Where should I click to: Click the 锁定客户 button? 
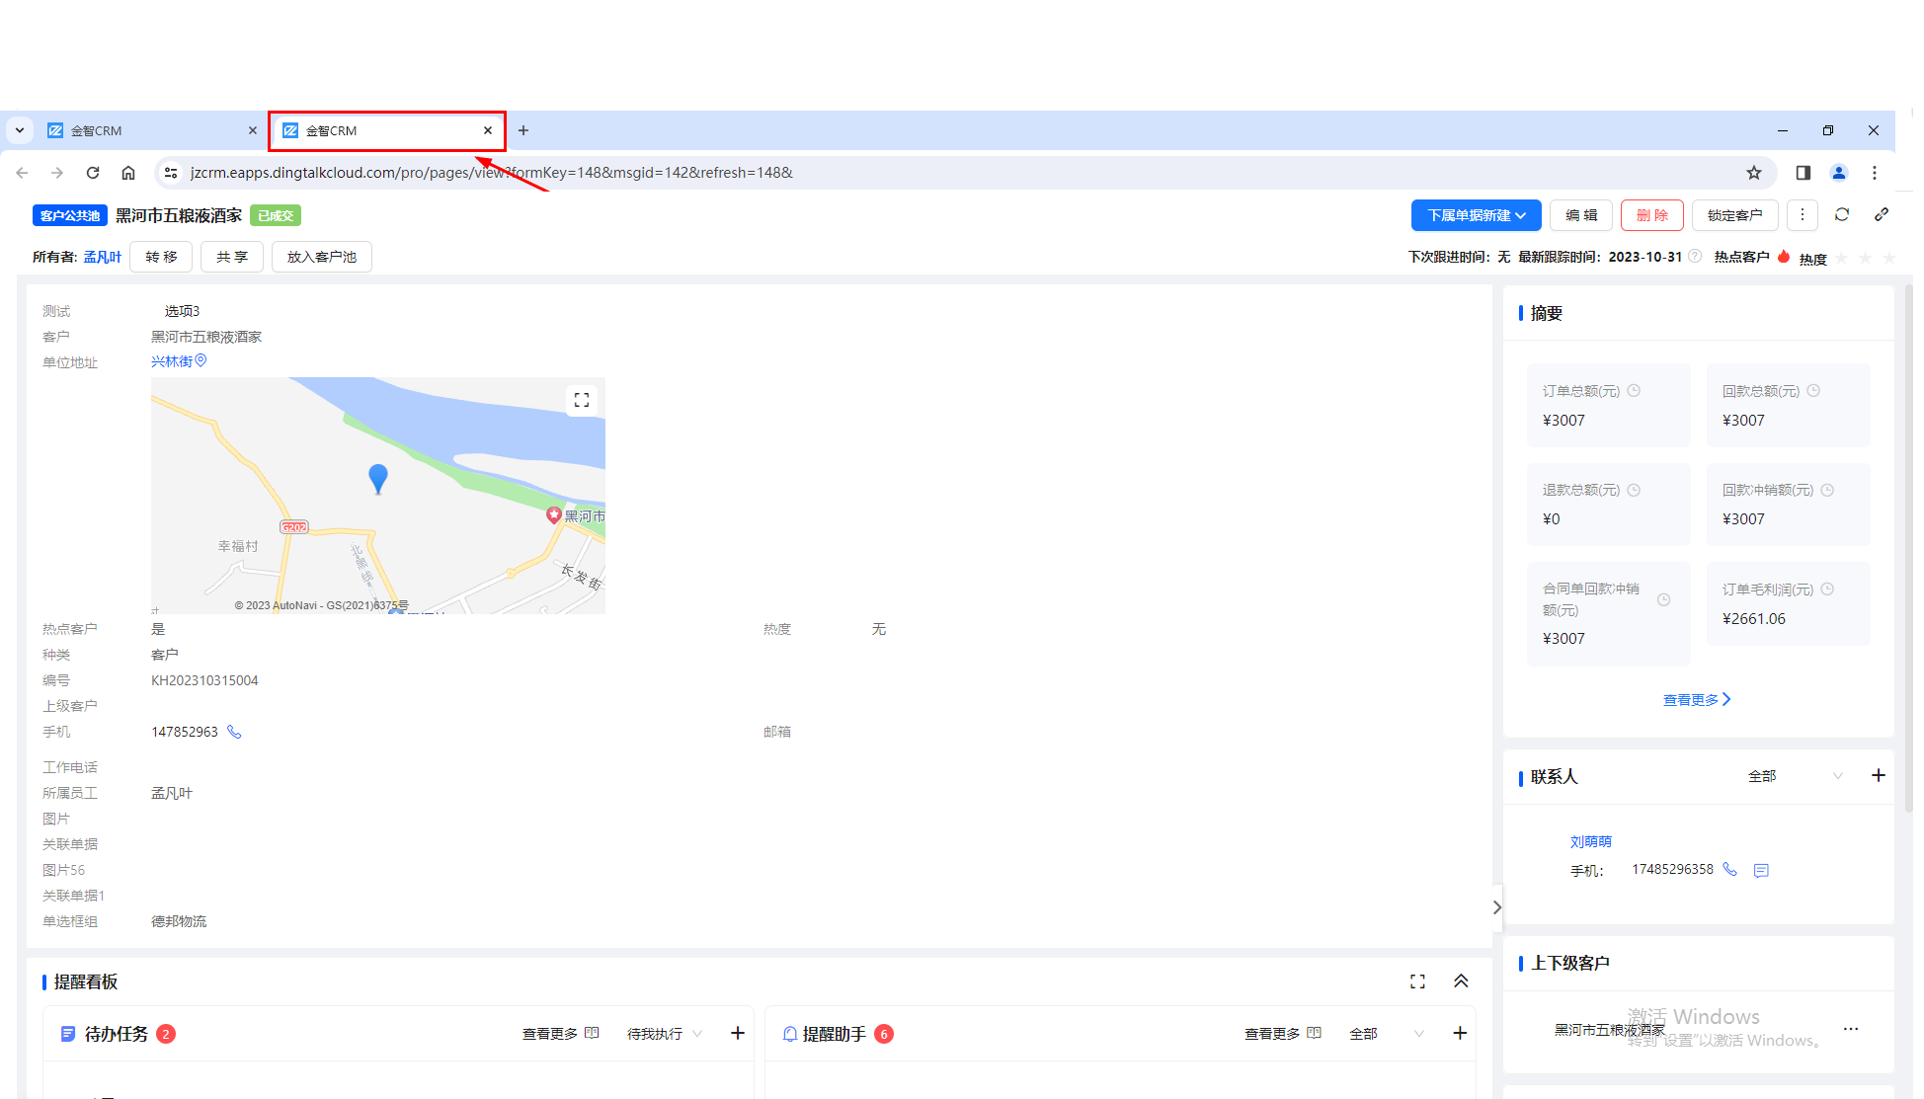point(1735,215)
